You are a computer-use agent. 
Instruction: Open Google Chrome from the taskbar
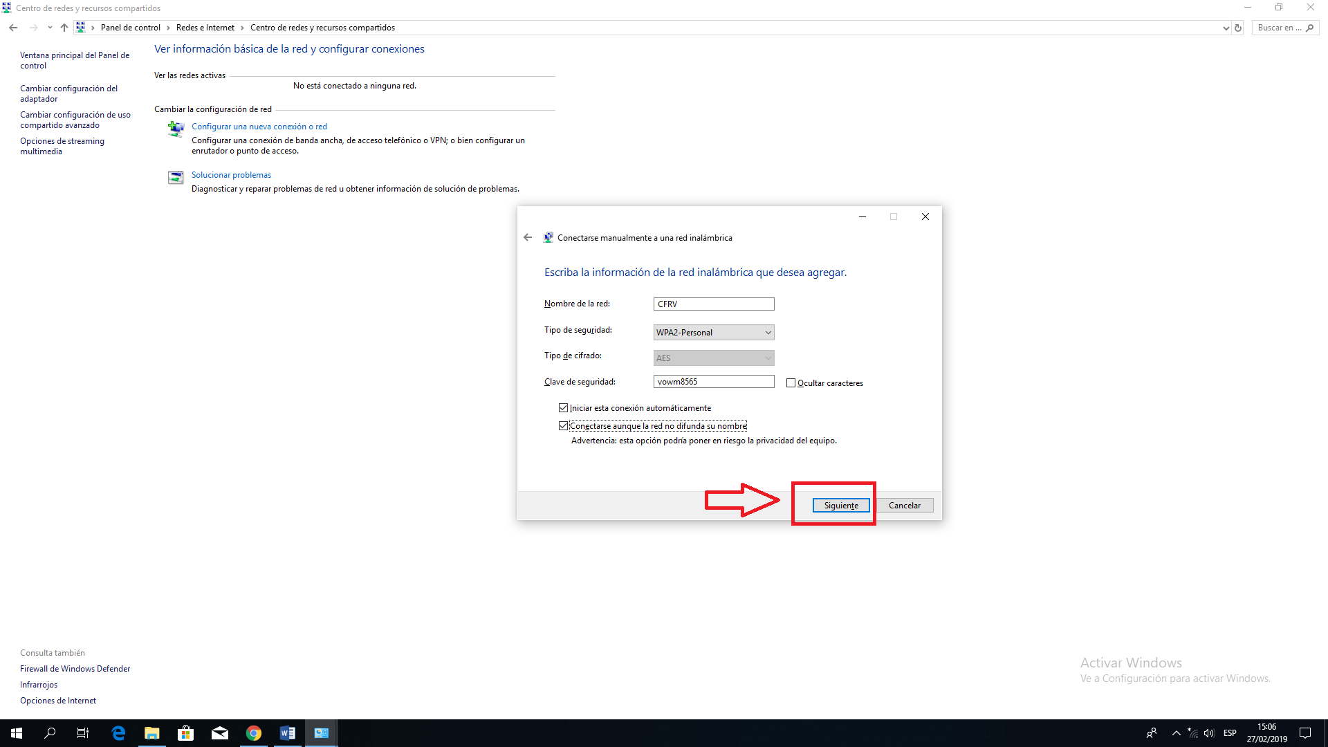coord(253,733)
